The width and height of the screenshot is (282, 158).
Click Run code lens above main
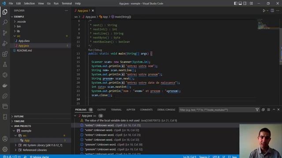90,50
